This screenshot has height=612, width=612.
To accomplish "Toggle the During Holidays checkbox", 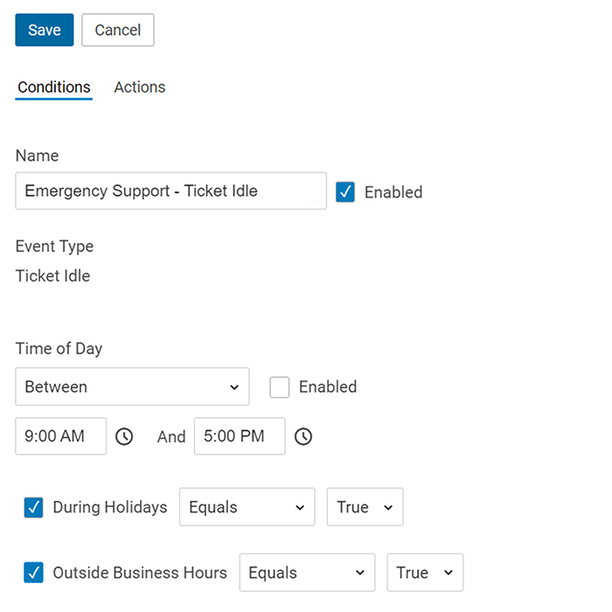I will point(33,507).
